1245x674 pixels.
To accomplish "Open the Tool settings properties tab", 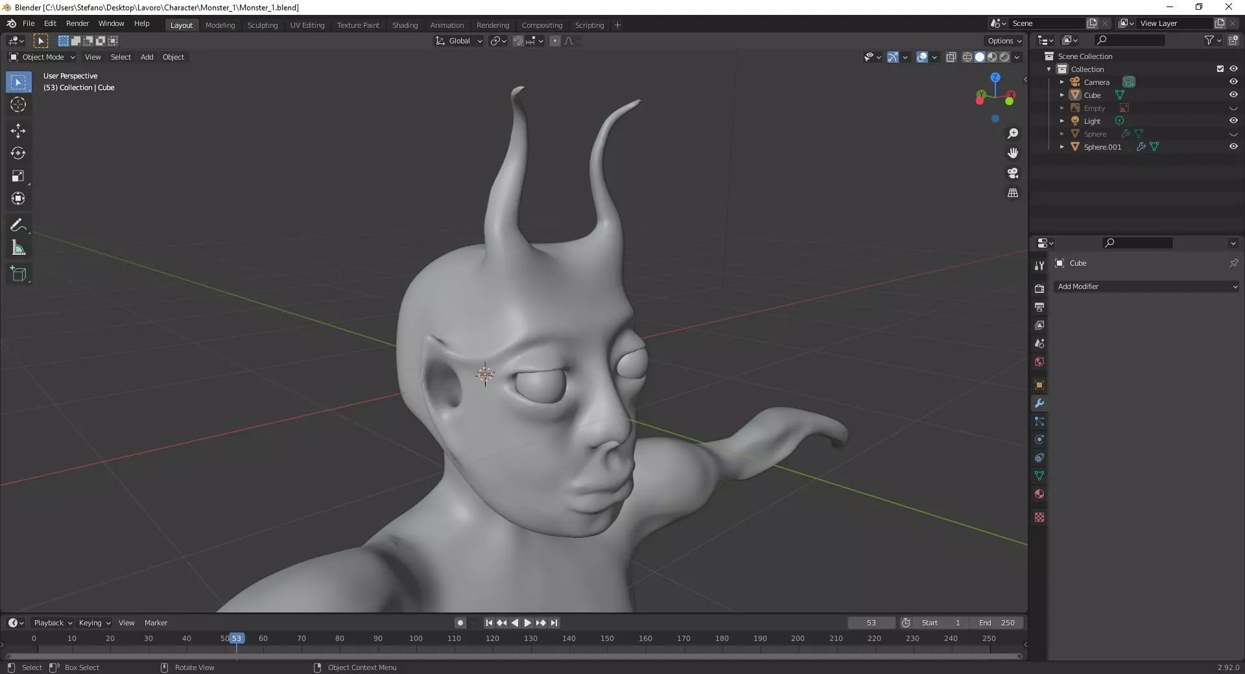I will click(1039, 265).
